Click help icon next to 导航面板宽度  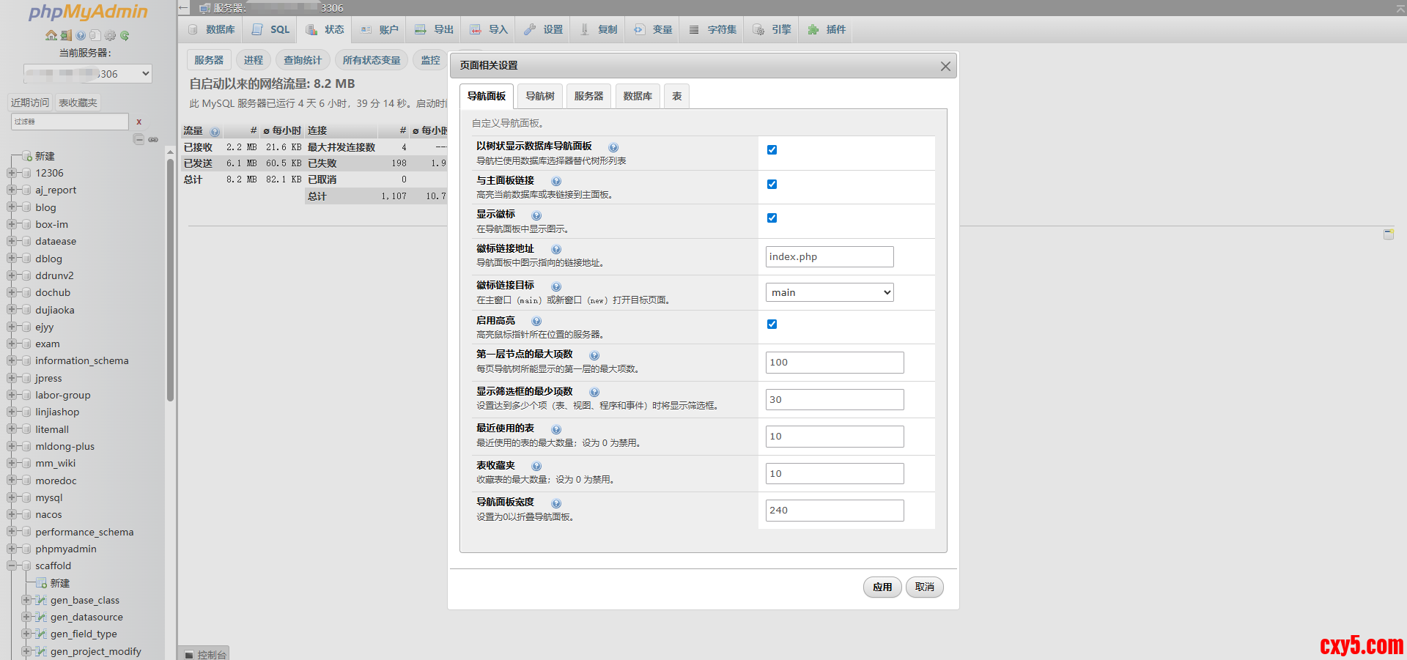[x=556, y=503]
